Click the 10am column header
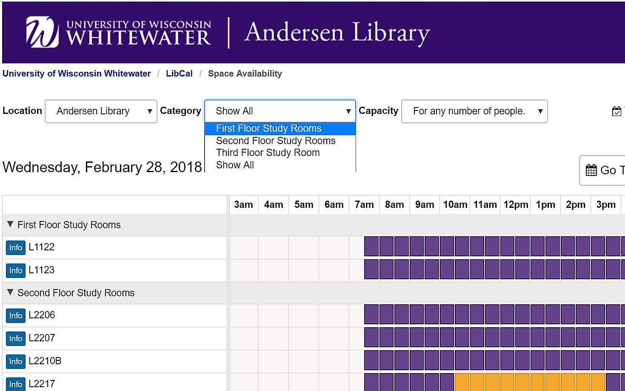The image size is (625, 391). click(x=455, y=204)
